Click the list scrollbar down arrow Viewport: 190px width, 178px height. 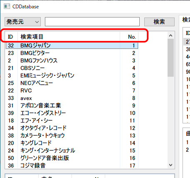[170, 165]
